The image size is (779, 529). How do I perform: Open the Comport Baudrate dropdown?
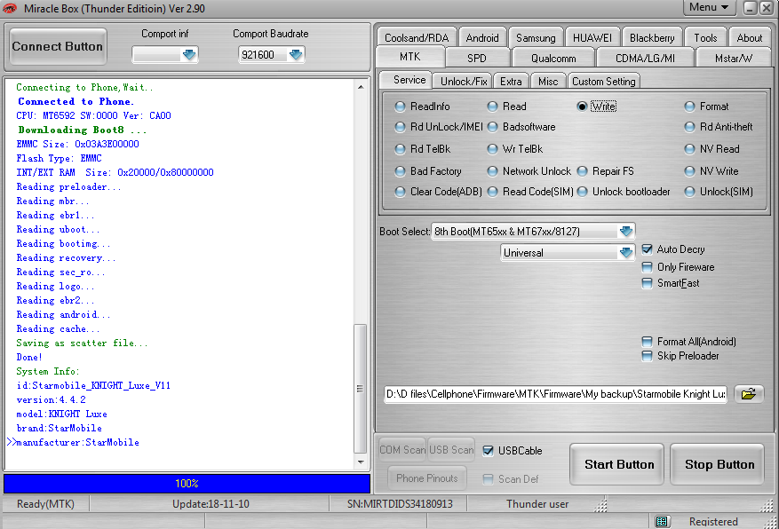click(296, 55)
